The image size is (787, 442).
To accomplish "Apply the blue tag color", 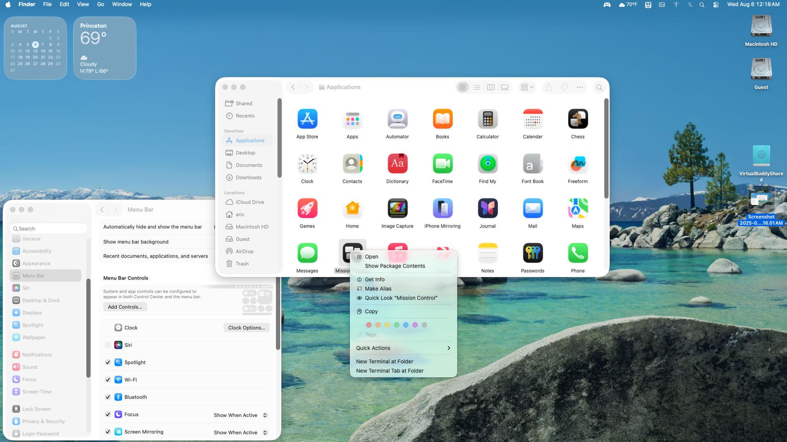I will (406, 325).
